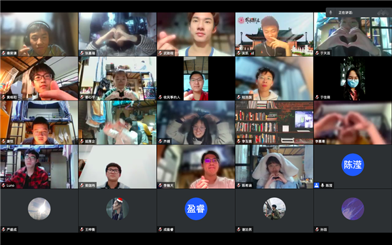Click muted mic icon in hands-on-head girl's tile

click(160, 142)
